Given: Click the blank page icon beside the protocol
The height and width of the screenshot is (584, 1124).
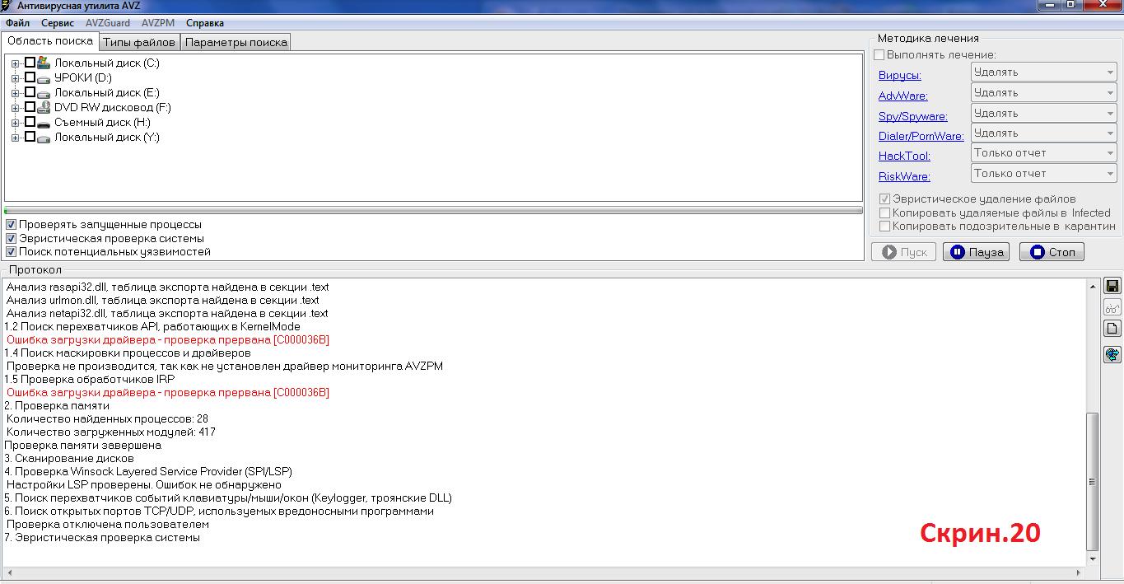Looking at the screenshot, I should tap(1112, 329).
